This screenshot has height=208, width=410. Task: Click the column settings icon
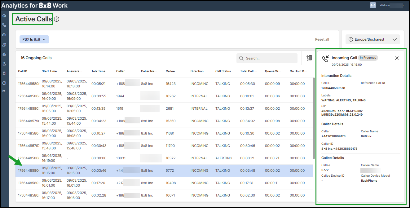(x=309, y=58)
